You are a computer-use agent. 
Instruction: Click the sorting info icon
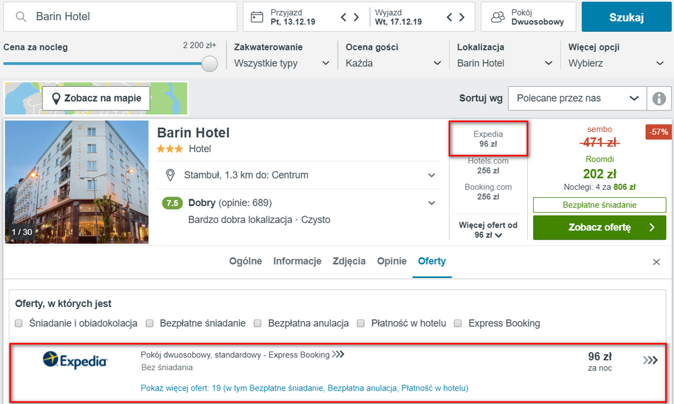tap(658, 98)
